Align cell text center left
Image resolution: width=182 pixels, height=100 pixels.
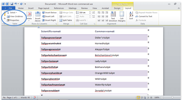click(99, 16)
